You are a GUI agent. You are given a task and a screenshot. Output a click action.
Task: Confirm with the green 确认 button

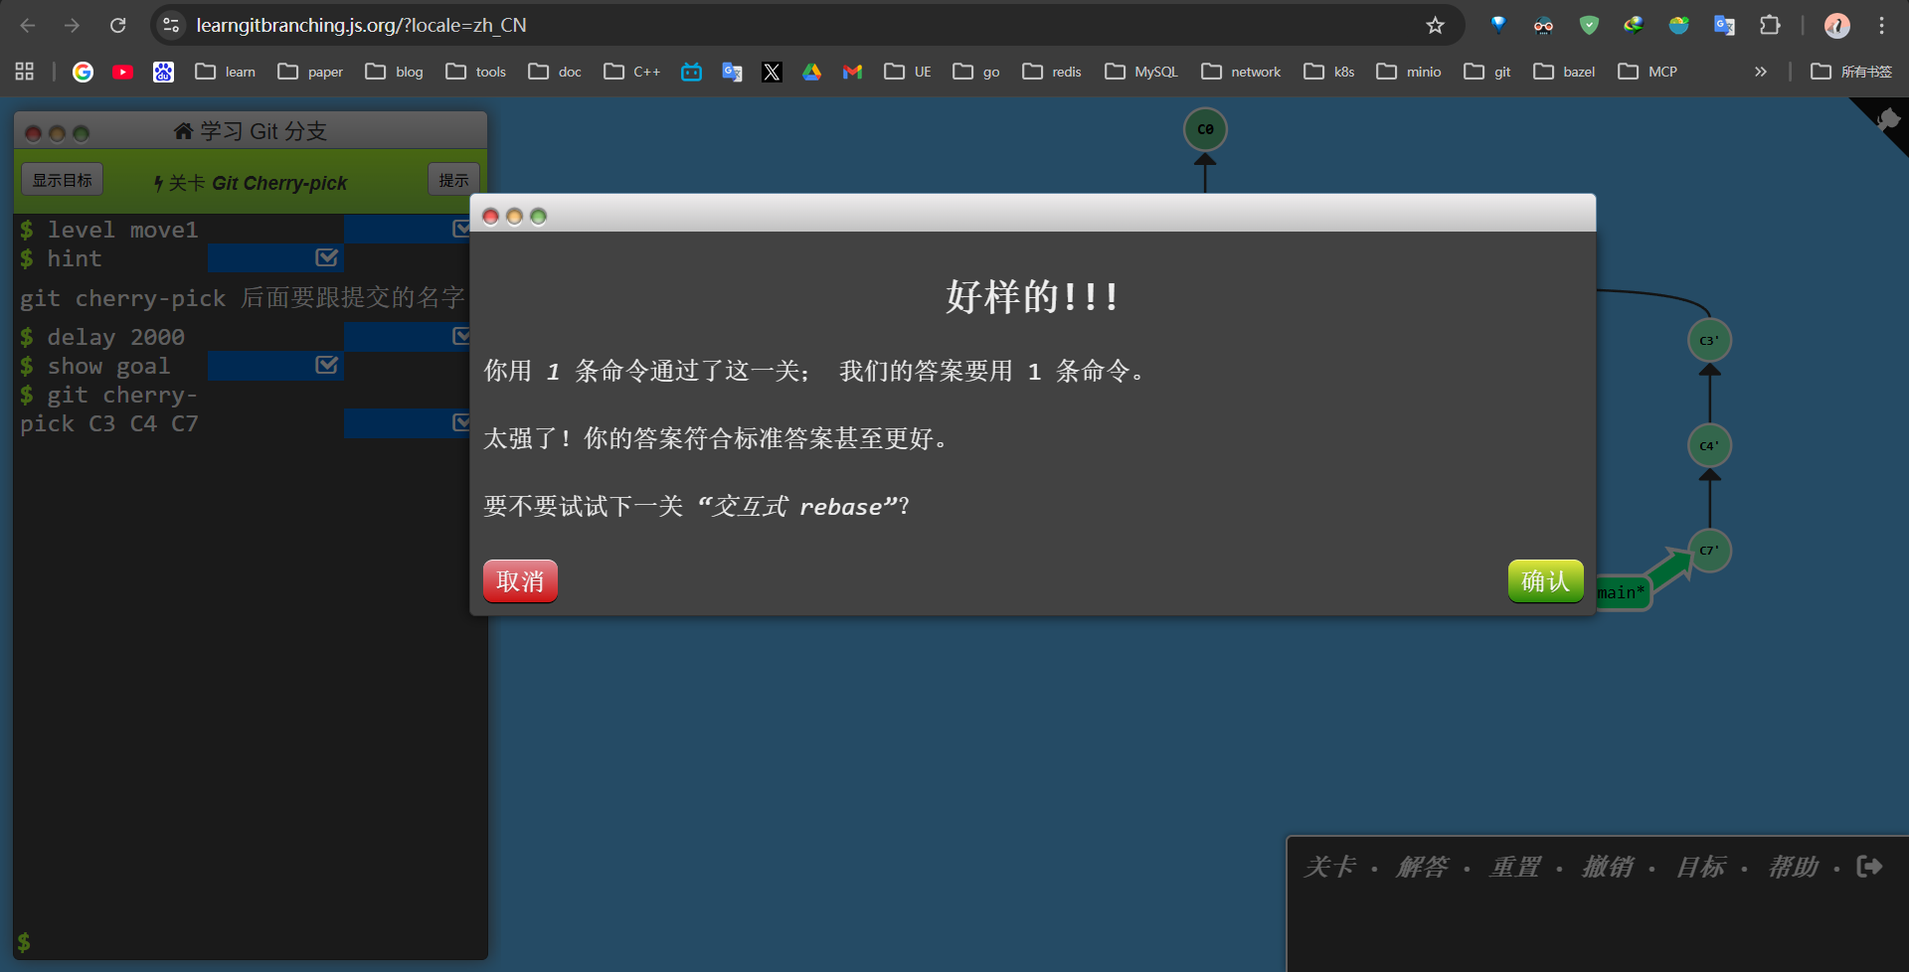[x=1545, y=581]
